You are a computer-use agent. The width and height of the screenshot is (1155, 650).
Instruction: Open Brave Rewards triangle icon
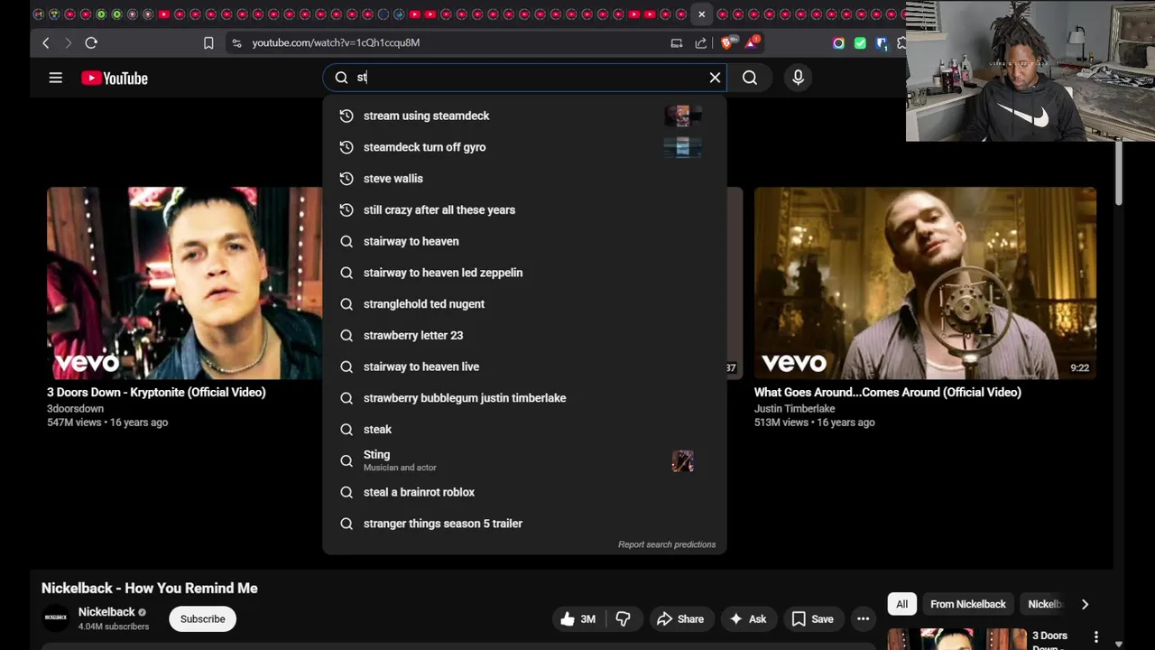point(752,42)
